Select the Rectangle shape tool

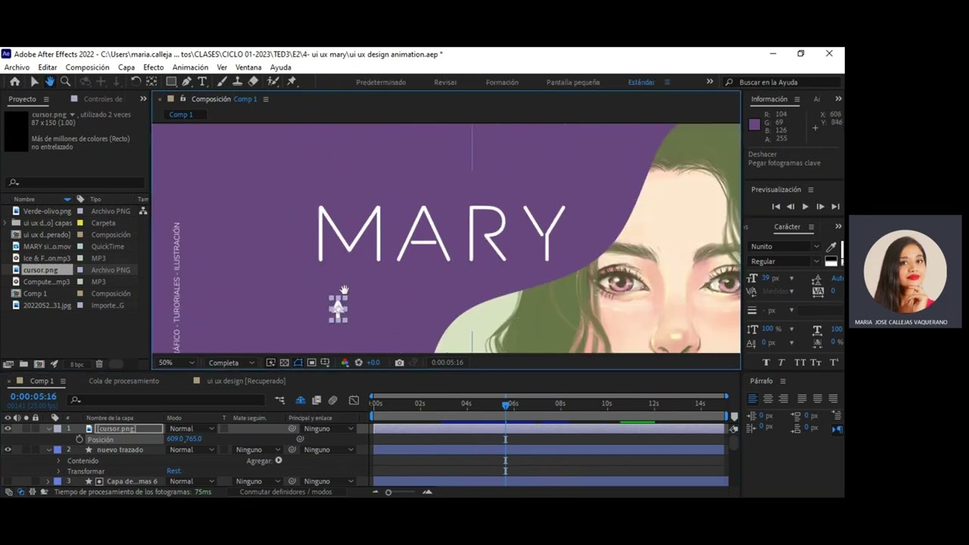[x=172, y=82]
